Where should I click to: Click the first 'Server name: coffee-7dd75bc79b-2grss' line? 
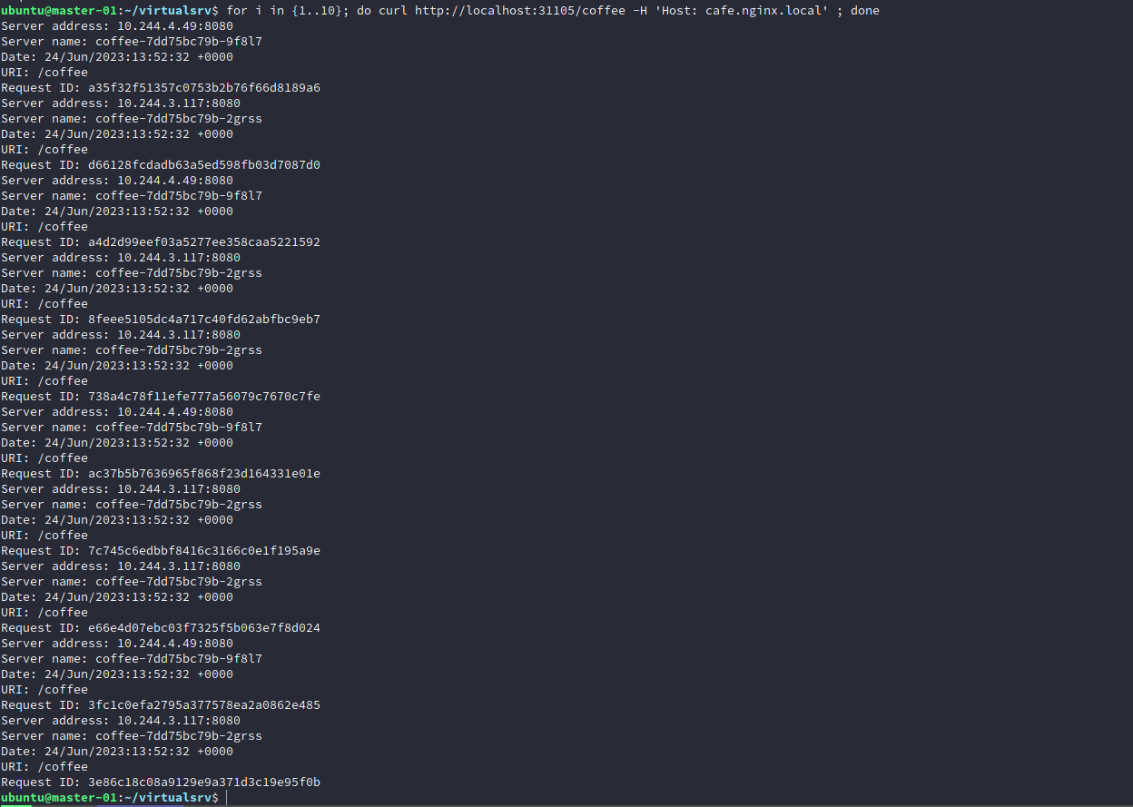click(x=131, y=119)
